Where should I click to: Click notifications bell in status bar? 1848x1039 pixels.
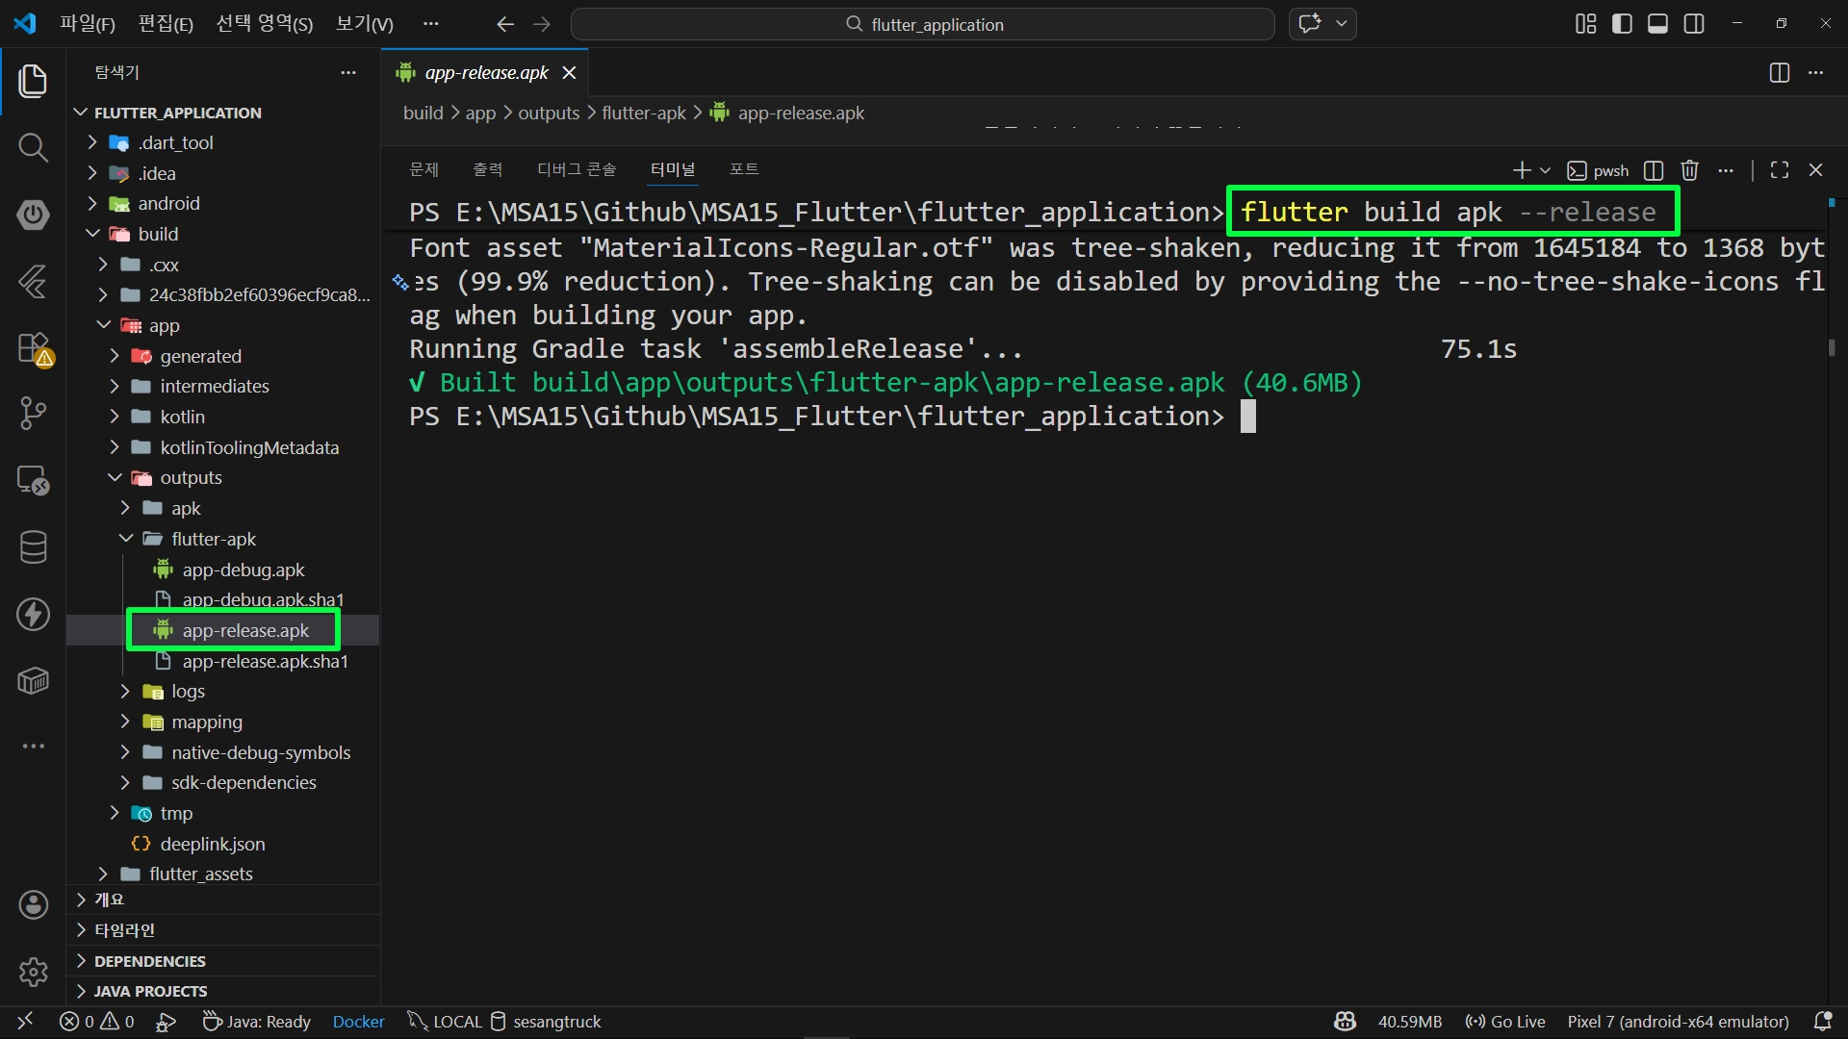point(1822,1022)
